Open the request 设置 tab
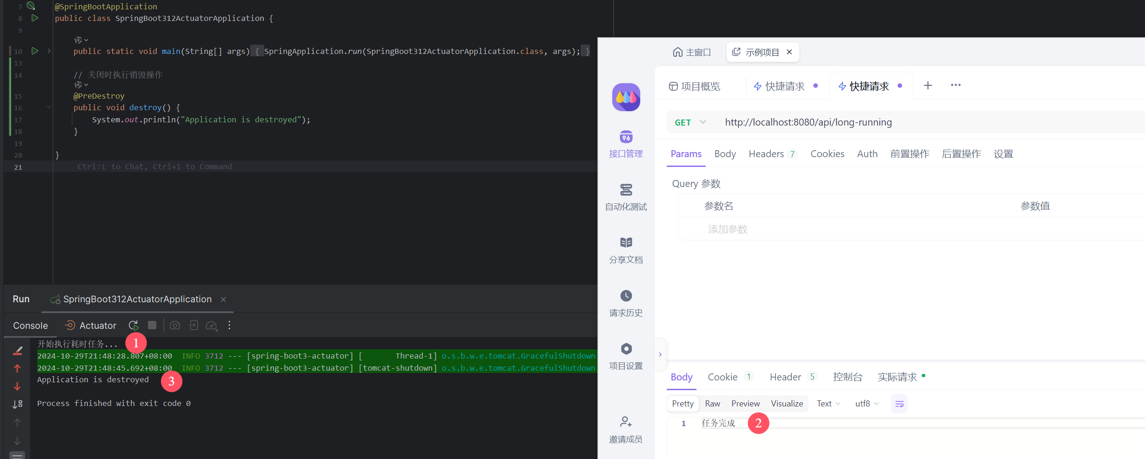The height and width of the screenshot is (459, 1145). pyautogui.click(x=1004, y=154)
